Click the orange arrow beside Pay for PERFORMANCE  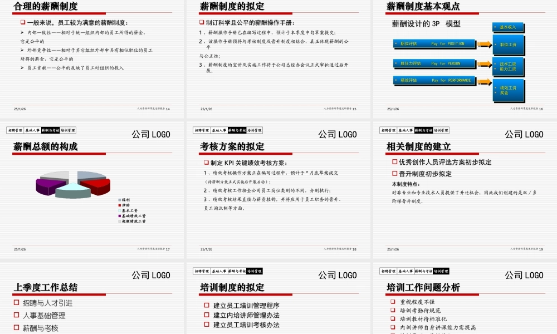point(485,82)
